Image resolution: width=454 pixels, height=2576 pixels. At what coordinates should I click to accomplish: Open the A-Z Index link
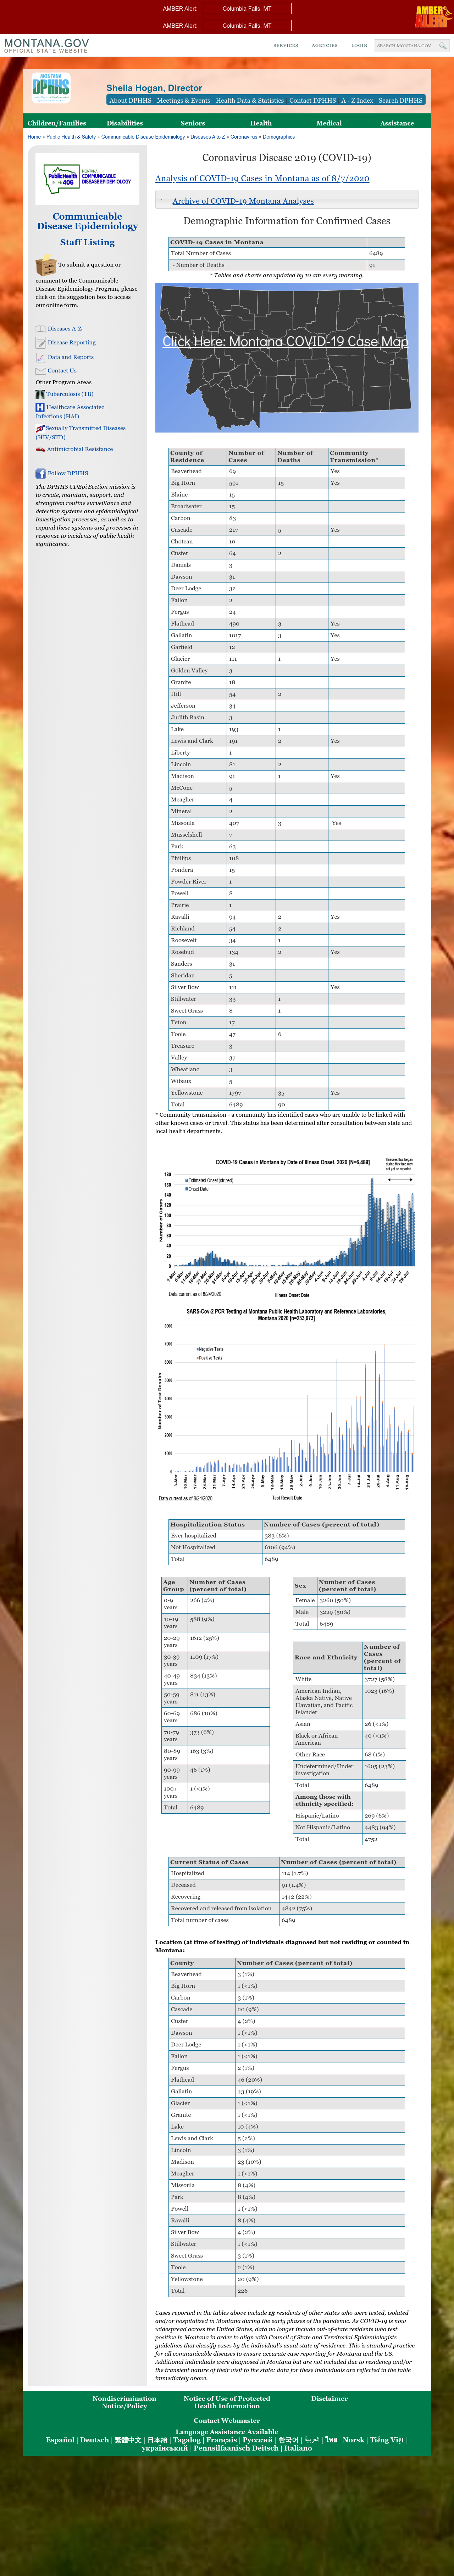[357, 100]
